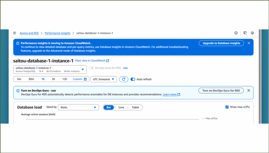This screenshot has height=153, width=269.
Task: Click the saitou-database-1-instance-1 page heading
Action: pyautogui.click(x=43, y=61)
